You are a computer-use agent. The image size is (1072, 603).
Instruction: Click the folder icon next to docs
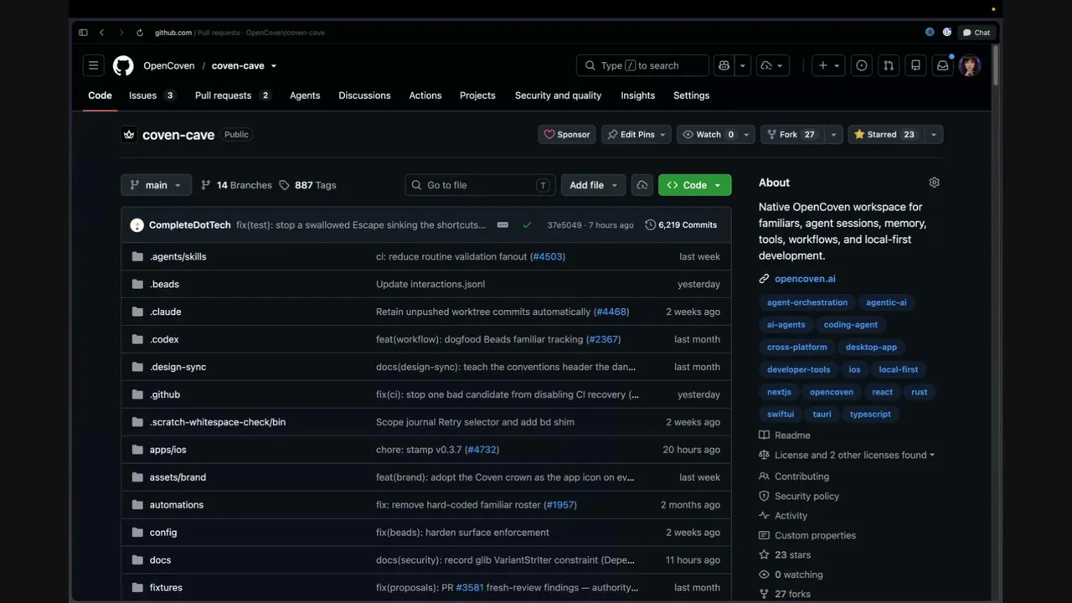pos(138,559)
